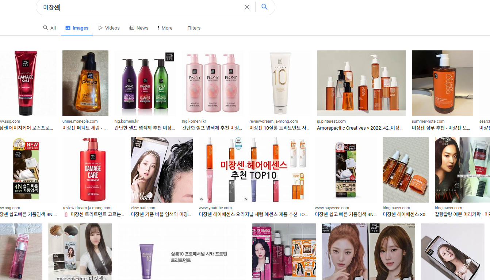Screen dimensions: 490x280
Task: Visit the jp.pinterest.com source link
Action: (x=331, y=121)
